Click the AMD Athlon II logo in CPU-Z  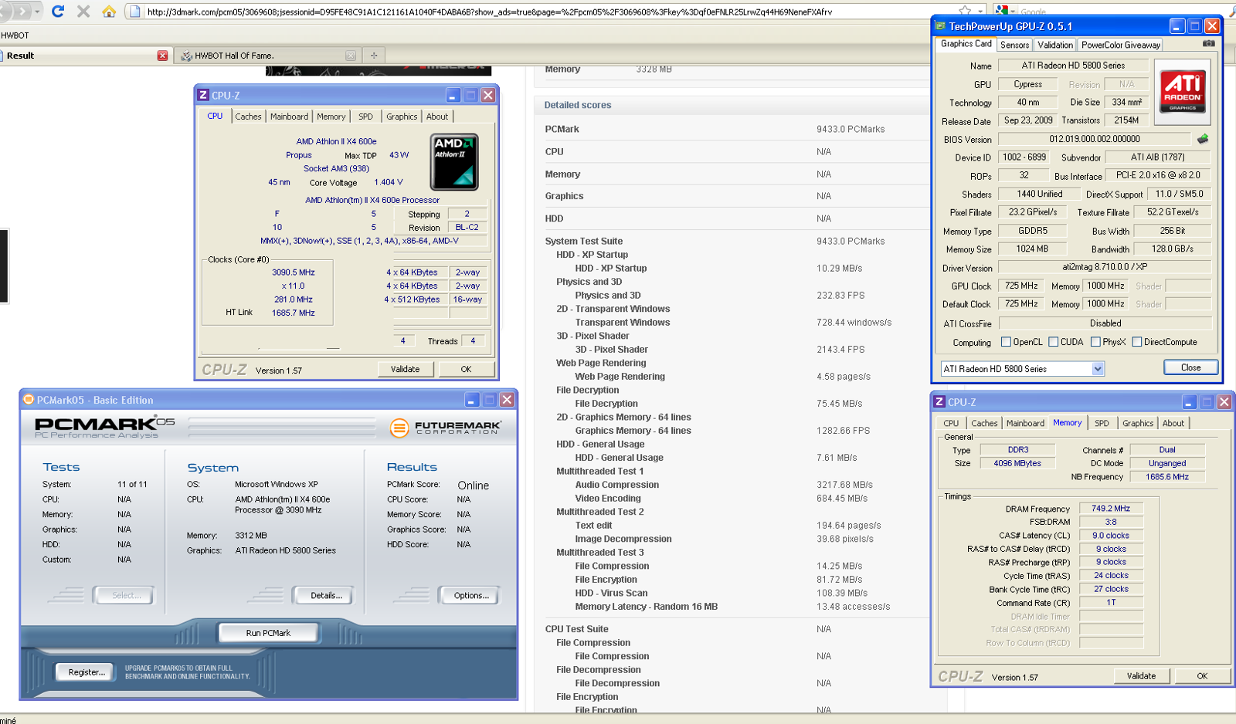click(454, 162)
